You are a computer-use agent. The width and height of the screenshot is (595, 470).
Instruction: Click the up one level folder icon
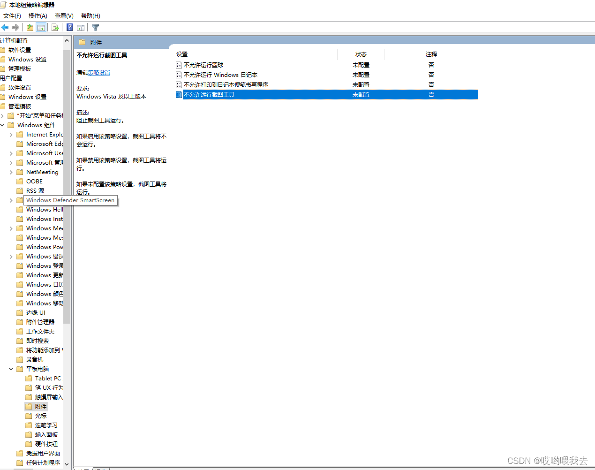pyautogui.click(x=29, y=27)
